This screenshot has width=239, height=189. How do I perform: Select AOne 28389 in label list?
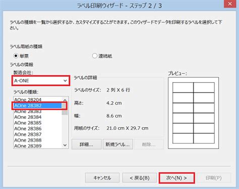[x=38, y=146]
